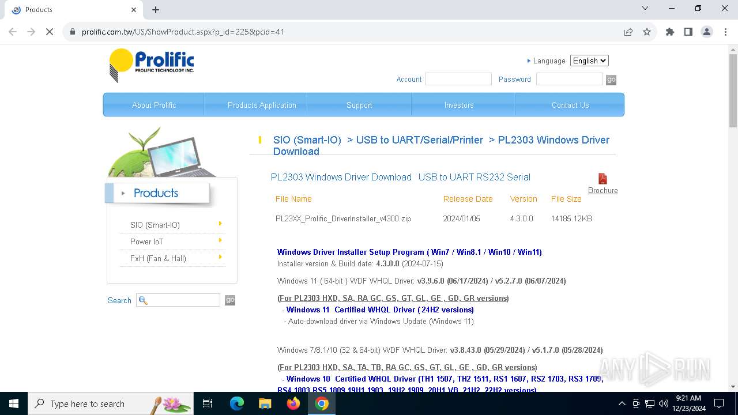
Task: Open File Explorer from taskbar
Action: (x=265, y=403)
